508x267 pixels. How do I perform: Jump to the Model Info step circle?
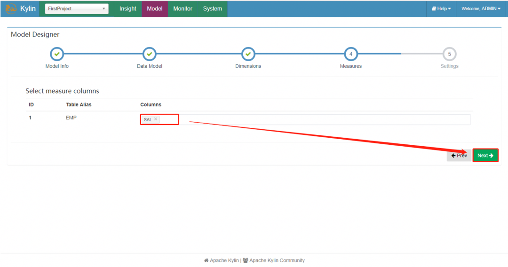click(57, 54)
